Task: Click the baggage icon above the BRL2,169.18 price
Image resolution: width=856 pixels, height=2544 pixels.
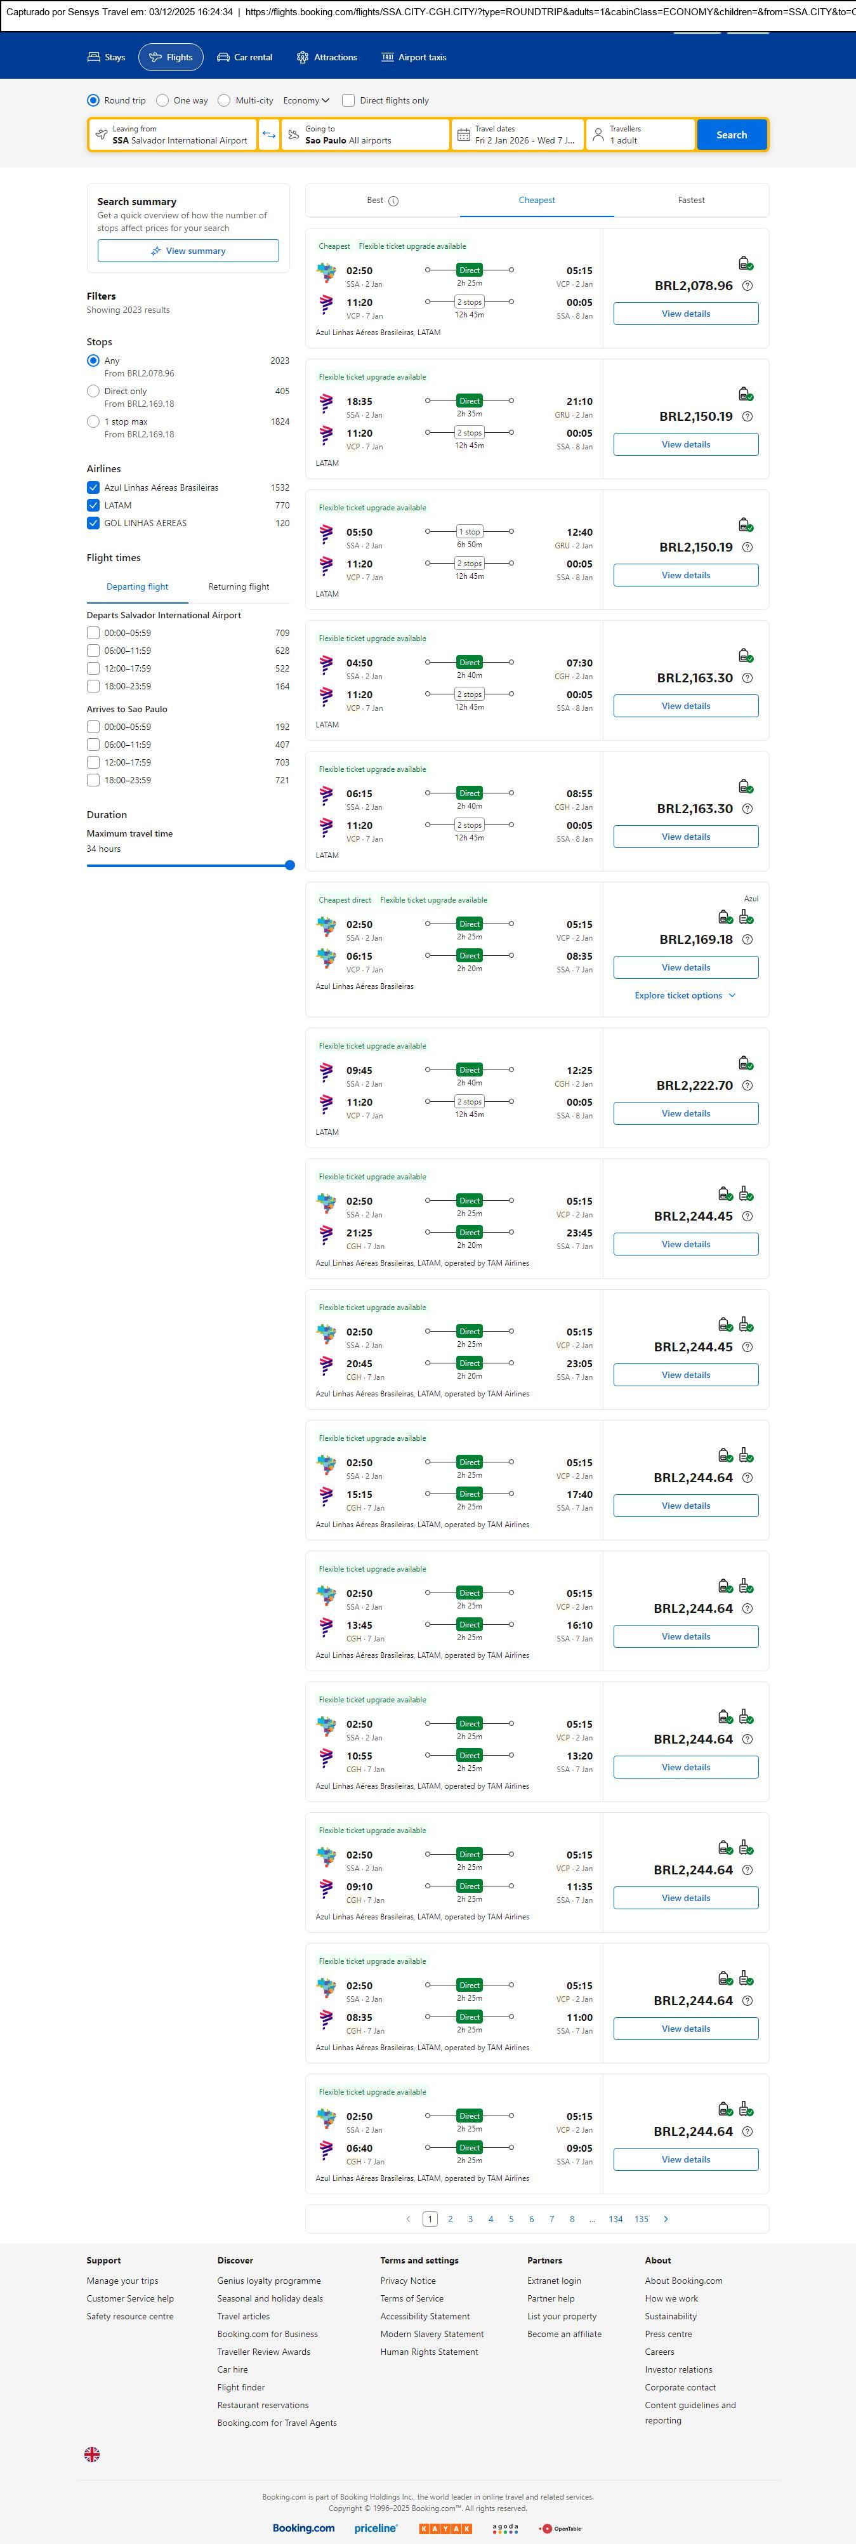Action: pos(746,917)
